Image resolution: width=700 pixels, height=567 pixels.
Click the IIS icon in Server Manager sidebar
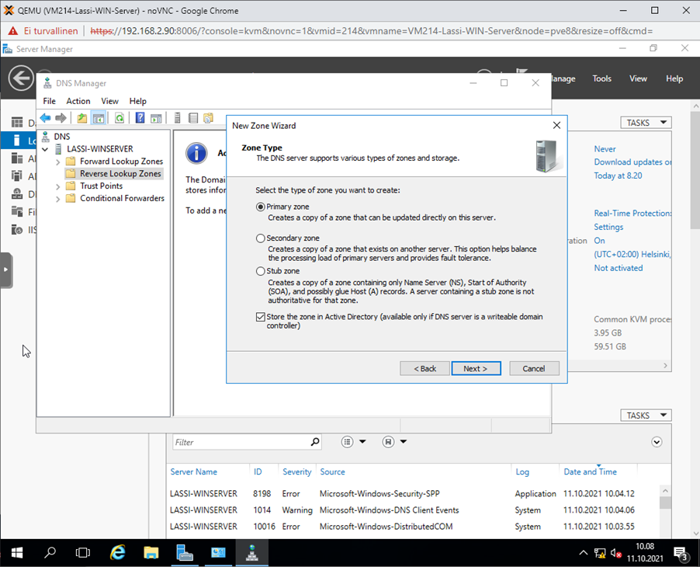(17, 230)
